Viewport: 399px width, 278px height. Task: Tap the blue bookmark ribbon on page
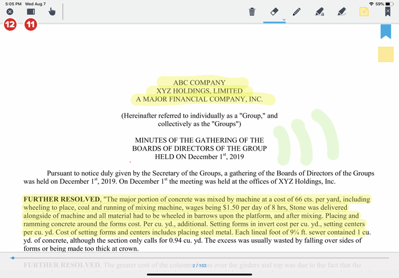pos(385,32)
